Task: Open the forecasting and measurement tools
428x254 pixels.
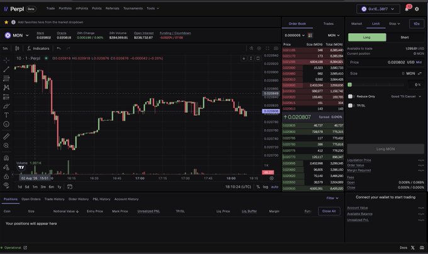Action: pos(6,97)
